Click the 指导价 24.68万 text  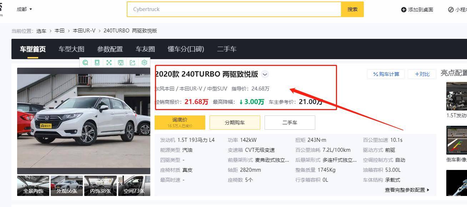coord(251,89)
